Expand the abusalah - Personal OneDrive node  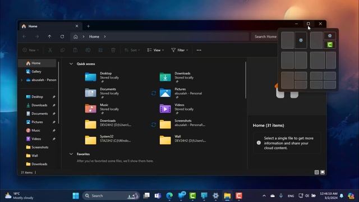(21, 80)
